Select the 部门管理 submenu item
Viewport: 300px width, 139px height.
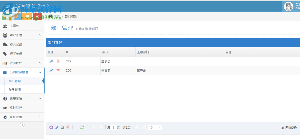pos(15,81)
